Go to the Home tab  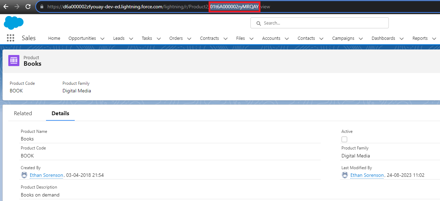(54, 38)
